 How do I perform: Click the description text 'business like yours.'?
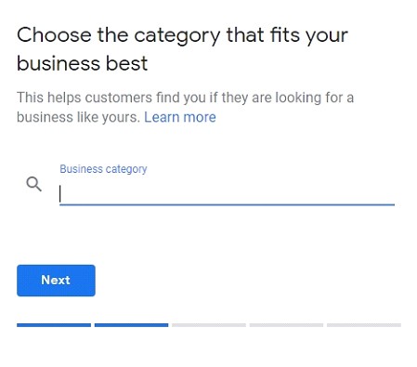click(79, 117)
